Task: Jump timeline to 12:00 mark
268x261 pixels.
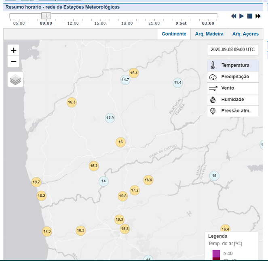Action: point(73,23)
